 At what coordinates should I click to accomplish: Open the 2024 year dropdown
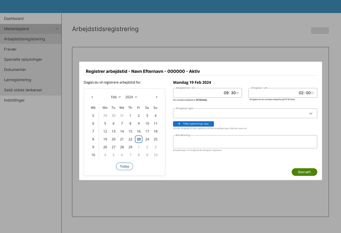pyautogui.click(x=131, y=97)
